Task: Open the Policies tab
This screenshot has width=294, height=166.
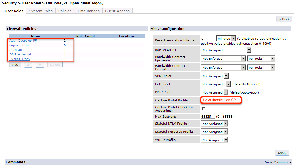Action: point(65,11)
